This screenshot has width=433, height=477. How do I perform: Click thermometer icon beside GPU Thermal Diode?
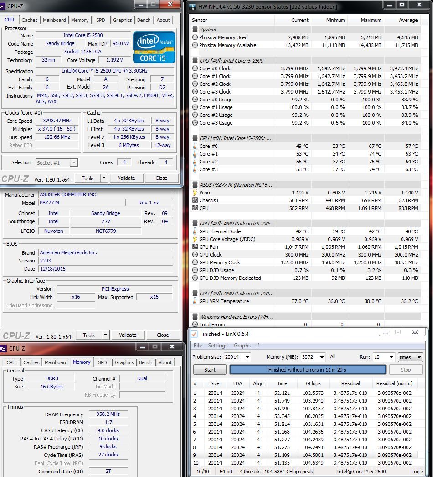[195, 231]
